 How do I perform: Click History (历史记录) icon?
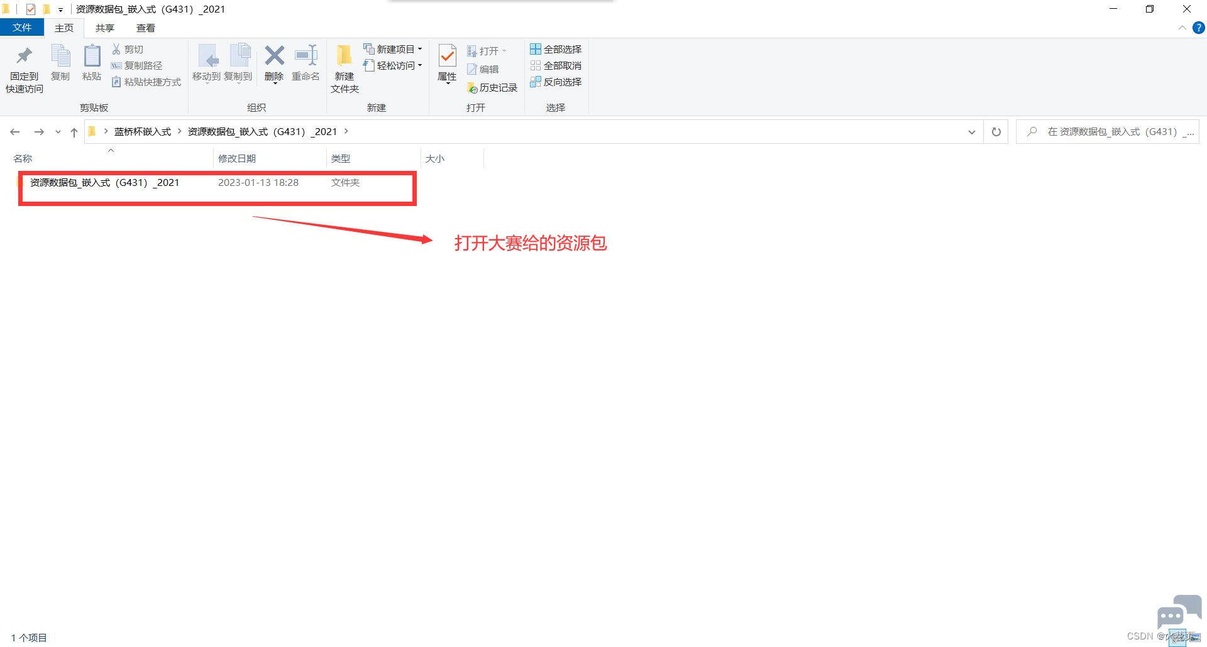(472, 88)
